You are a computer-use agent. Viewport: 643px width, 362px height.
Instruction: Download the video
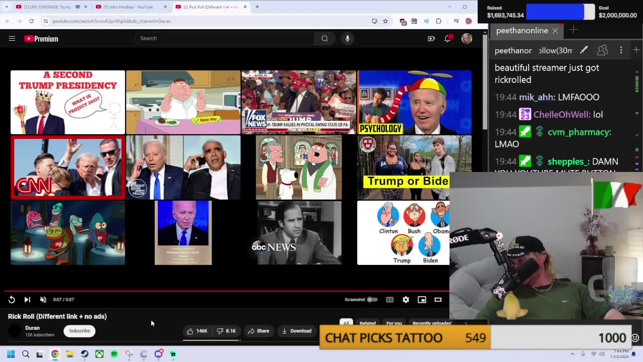(x=297, y=331)
